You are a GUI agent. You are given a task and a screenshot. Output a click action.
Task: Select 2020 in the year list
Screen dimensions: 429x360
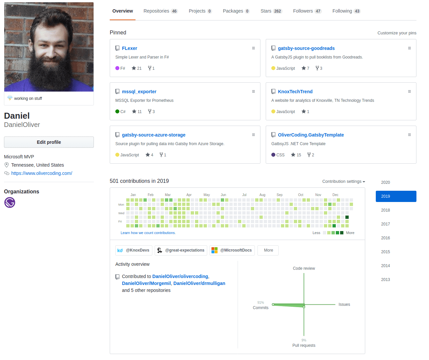click(x=385, y=182)
